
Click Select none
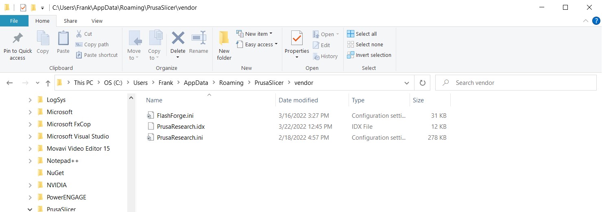[x=365, y=45]
